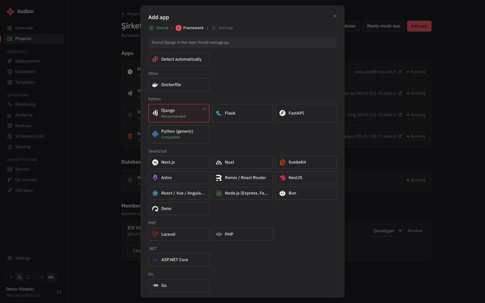Click the FastAPI lightning icon
Viewport: 485px width, 303px height.
pyautogui.click(x=283, y=113)
